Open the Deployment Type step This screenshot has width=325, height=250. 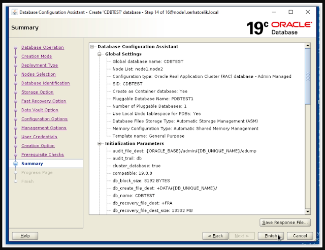[40, 65]
